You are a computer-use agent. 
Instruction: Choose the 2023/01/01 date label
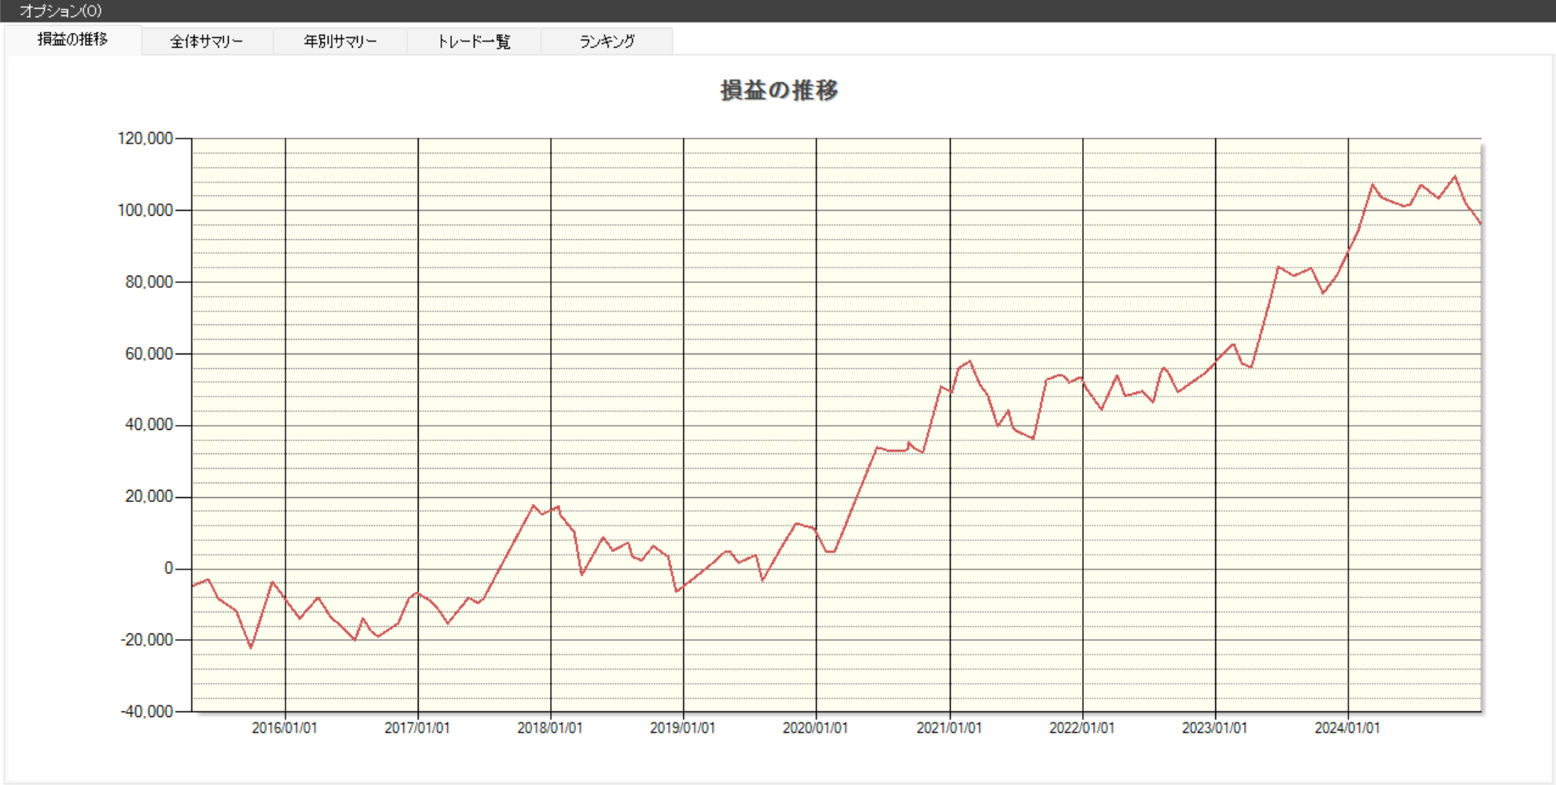[1214, 727]
